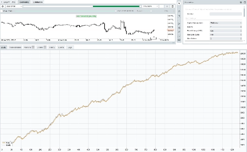Click the Fixed Money stepper arrows
This screenshot has width=247, height=152.
pos(241,31)
